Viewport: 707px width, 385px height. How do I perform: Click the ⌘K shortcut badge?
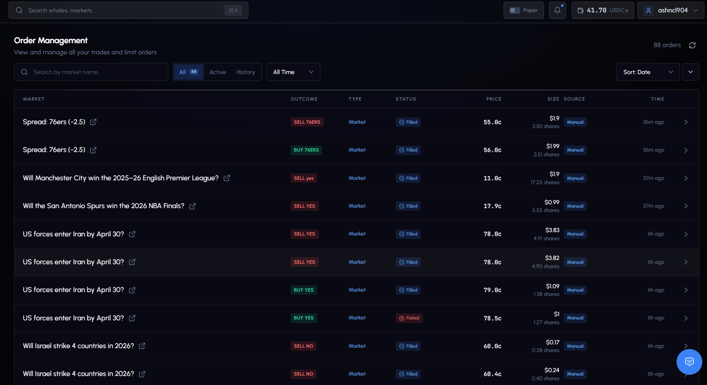pyautogui.click(x=233, y=10)
